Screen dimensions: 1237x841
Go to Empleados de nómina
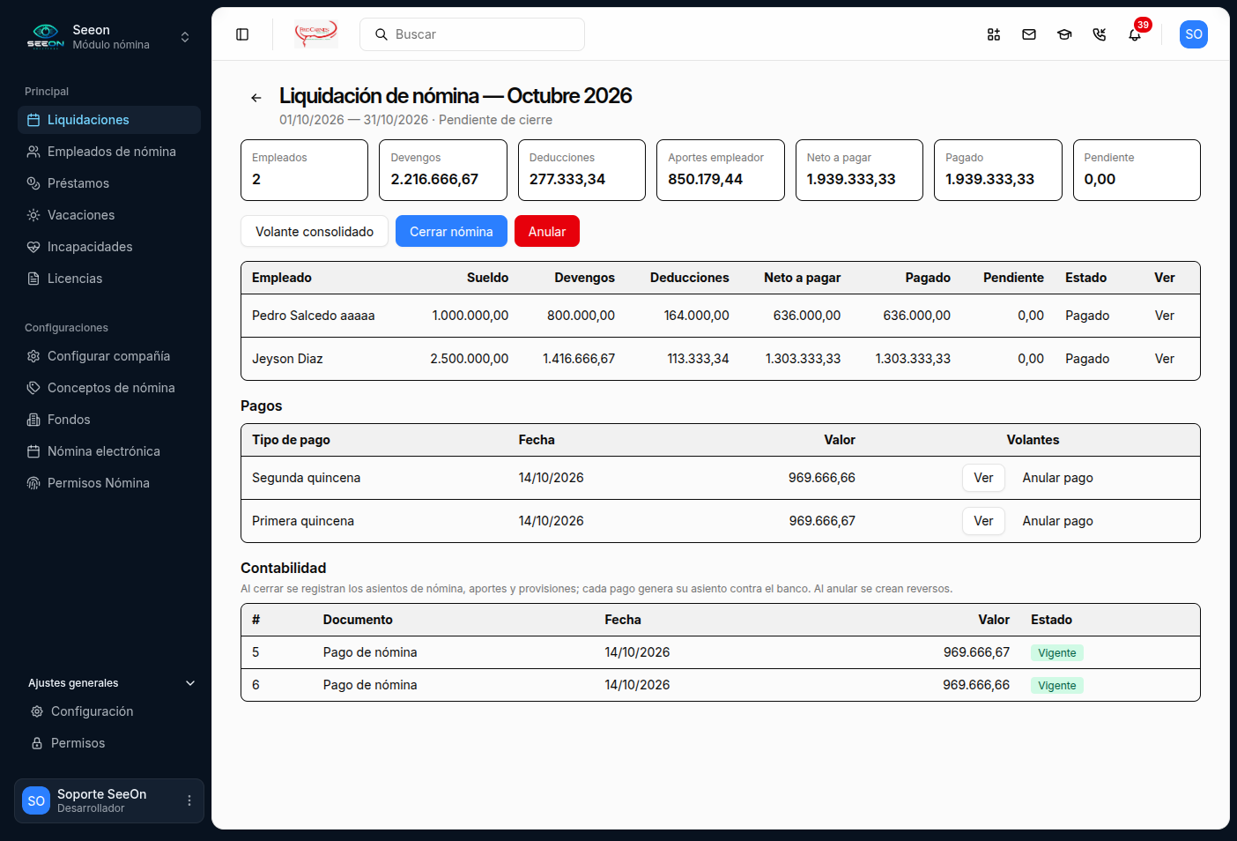coord(109,152)
